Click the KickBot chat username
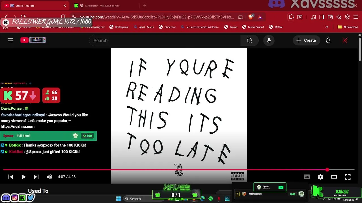 click(16, 152)
